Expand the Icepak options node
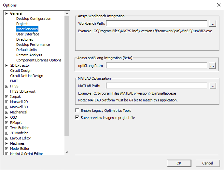 tap(7, 97)
